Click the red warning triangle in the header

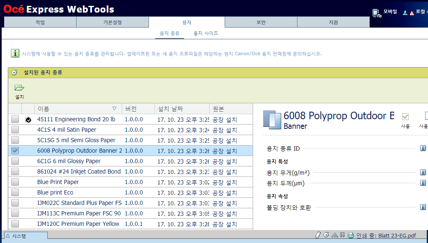(412, 13)
